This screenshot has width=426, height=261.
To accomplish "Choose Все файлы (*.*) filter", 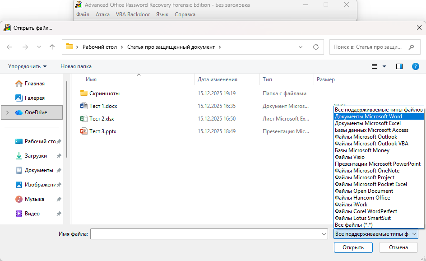I will [379, 225].
